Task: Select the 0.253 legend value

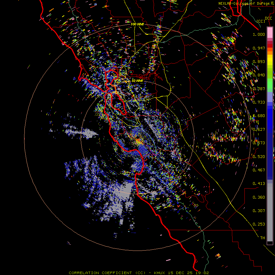Action: click(x=259, y=224)
